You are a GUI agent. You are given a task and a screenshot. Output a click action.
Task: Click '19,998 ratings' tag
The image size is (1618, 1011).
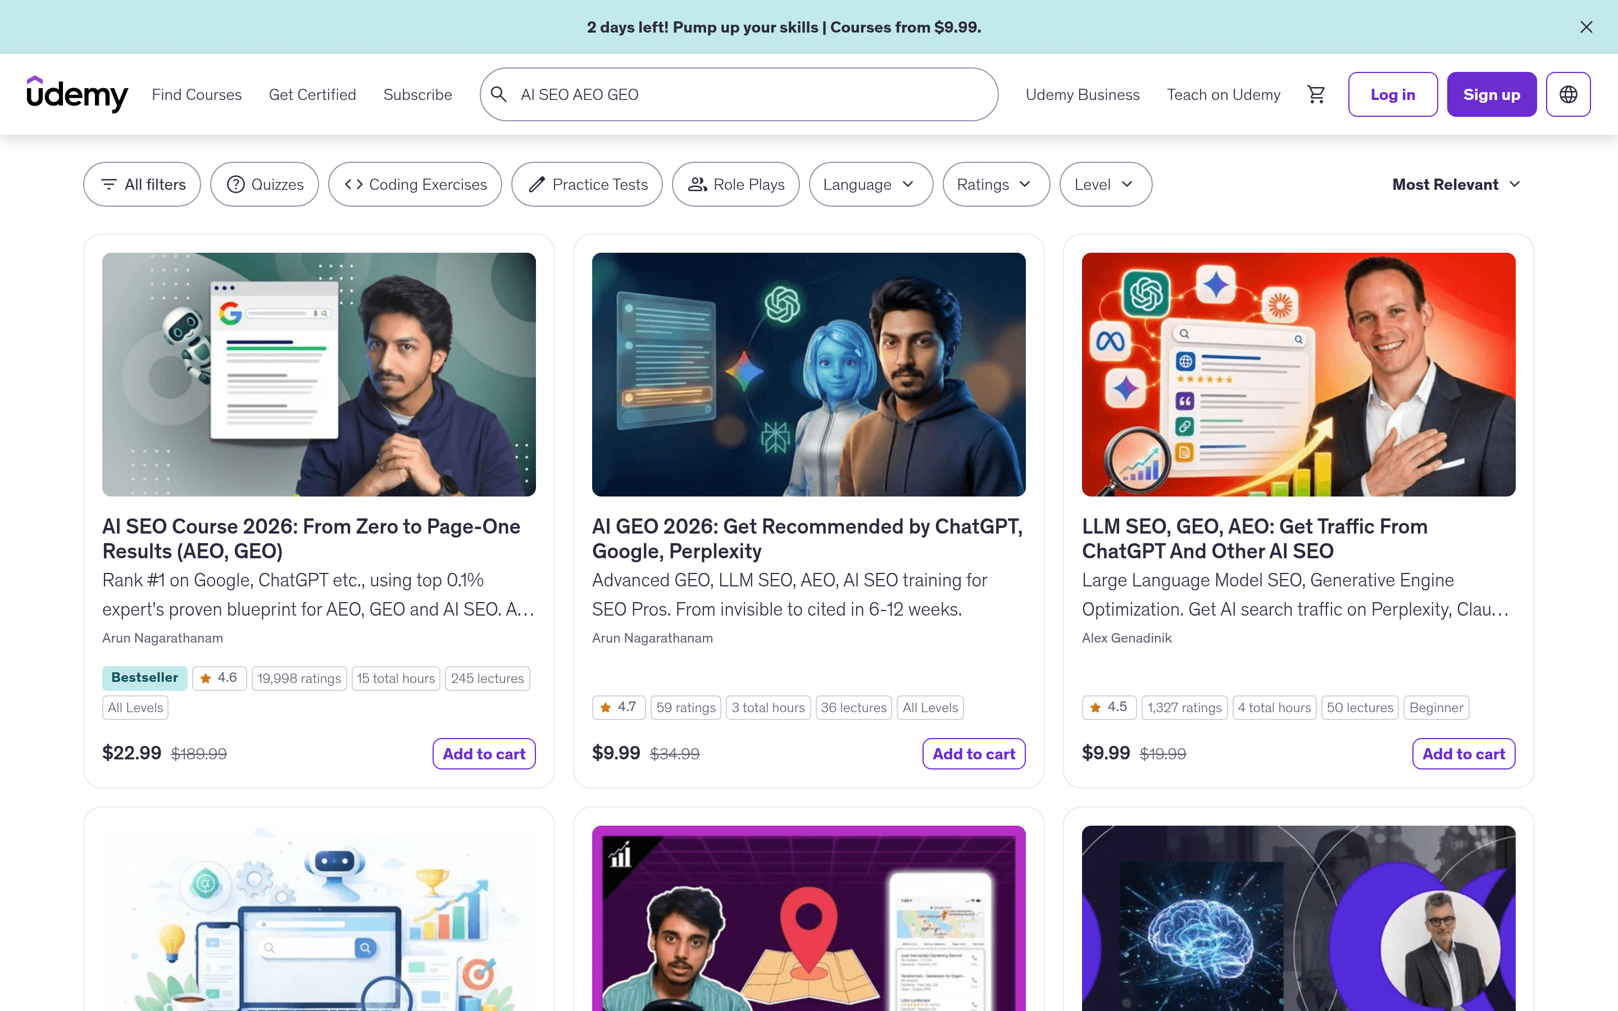tap(299, 678)
